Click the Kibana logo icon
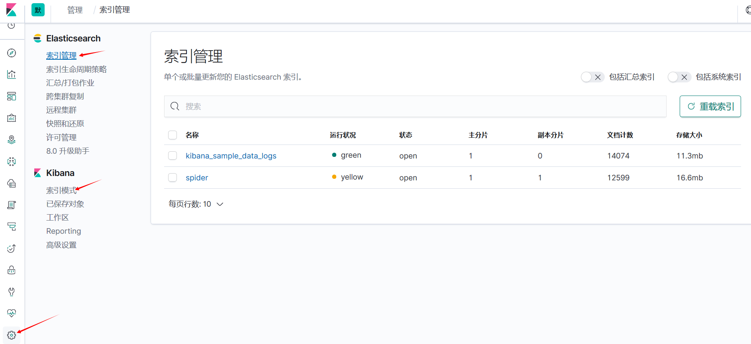The image size is (751, 344). click(12, 10)
